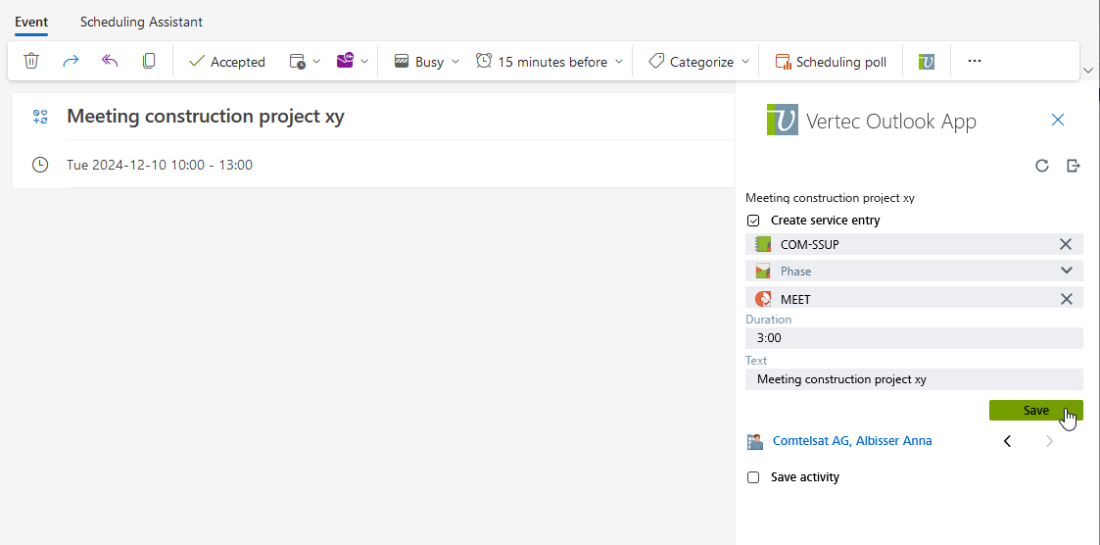The image size is (1100, 545).
Task: Expand the Phase dropdown
Action: click(1066, 272)
